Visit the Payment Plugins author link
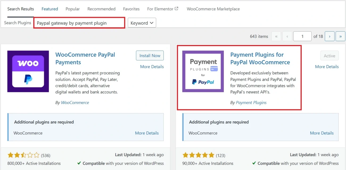Screen dimensions: 346x170 (251, 102)
